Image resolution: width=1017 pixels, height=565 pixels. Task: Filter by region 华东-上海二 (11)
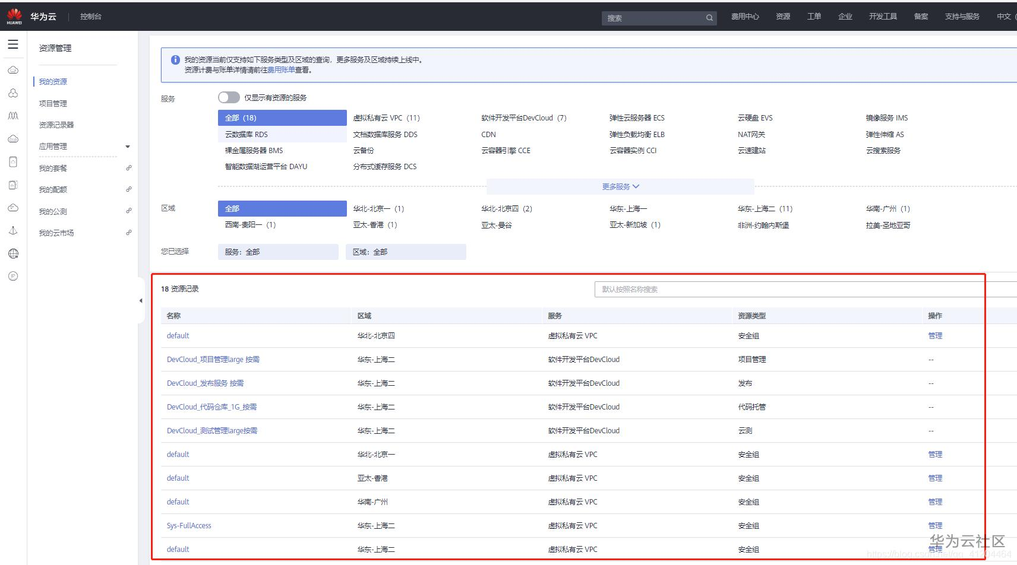tap(765, 209)
